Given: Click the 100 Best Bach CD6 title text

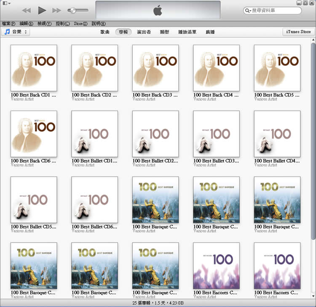Looking at the screenshot, I should (x=33, y=161).
